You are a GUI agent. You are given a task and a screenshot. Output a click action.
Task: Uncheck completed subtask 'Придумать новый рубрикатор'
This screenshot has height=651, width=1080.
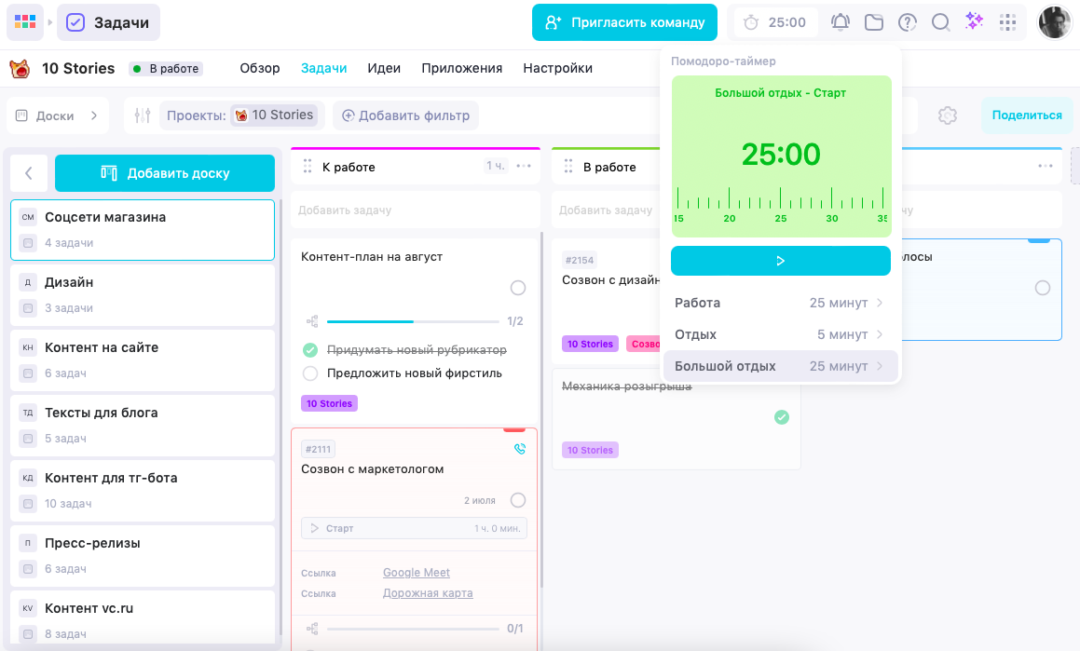point(311,350)
